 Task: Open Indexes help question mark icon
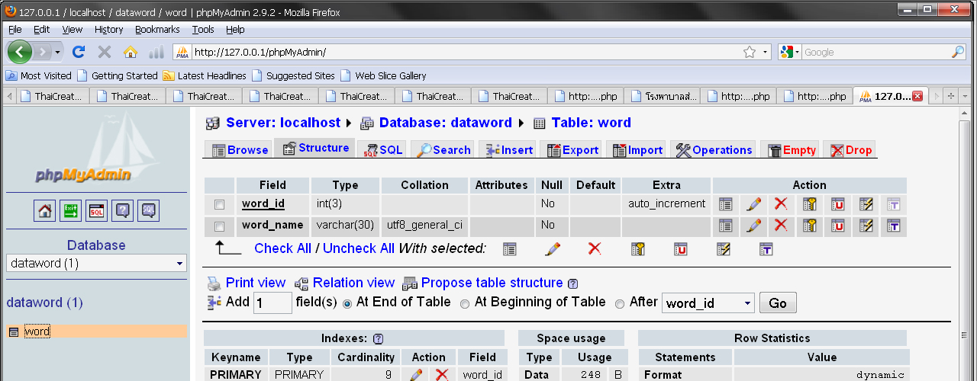click(x=378, y=338)
